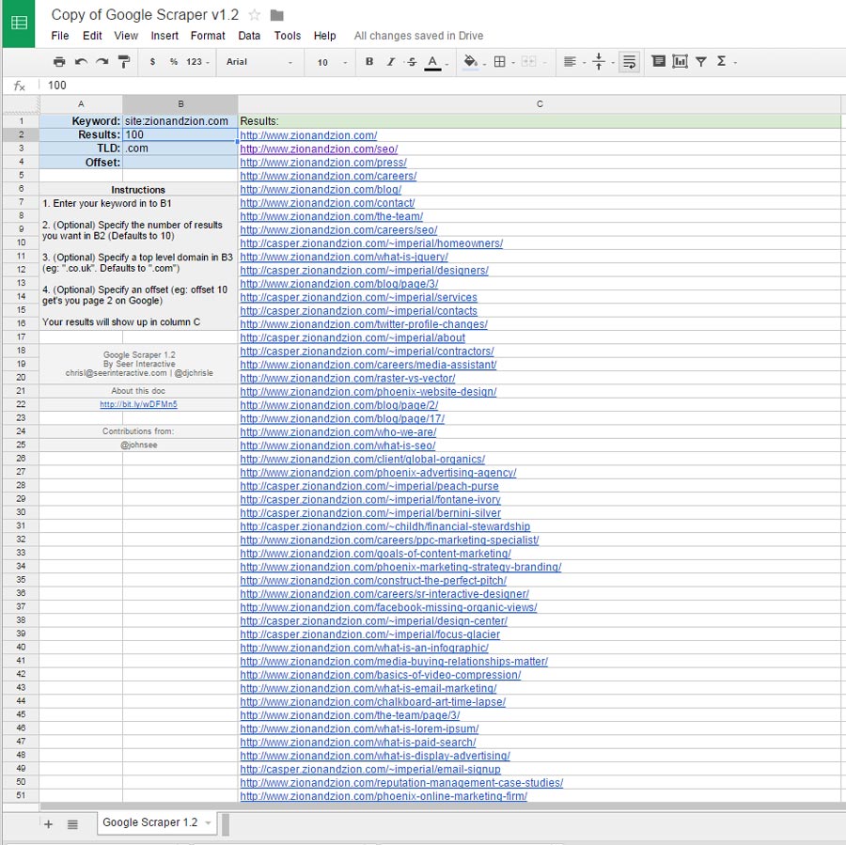Pick a cell fill color
The width and height of the screenshot is (846, 845).
click(471, 62)
